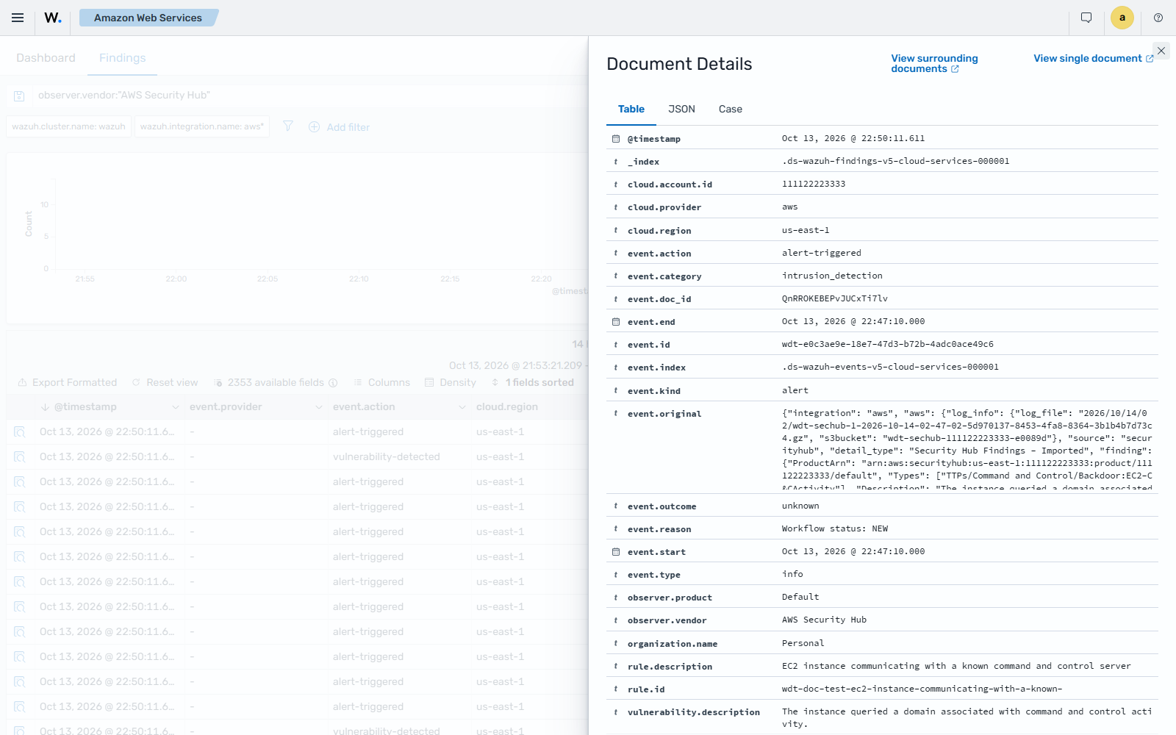Click the filter funnel icon

click(288, 126)
